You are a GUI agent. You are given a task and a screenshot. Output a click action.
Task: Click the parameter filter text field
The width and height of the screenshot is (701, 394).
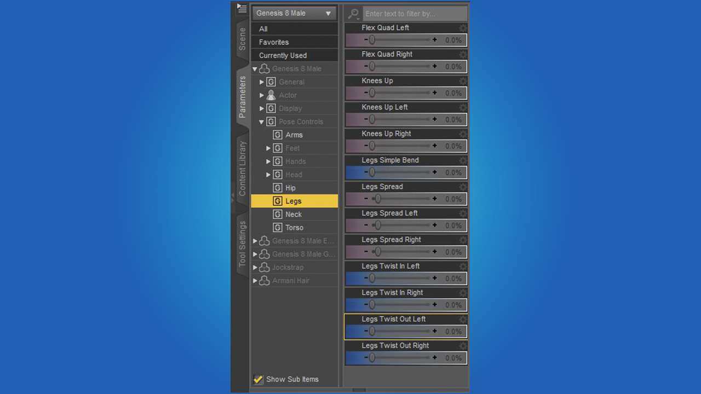coord(415,14)
